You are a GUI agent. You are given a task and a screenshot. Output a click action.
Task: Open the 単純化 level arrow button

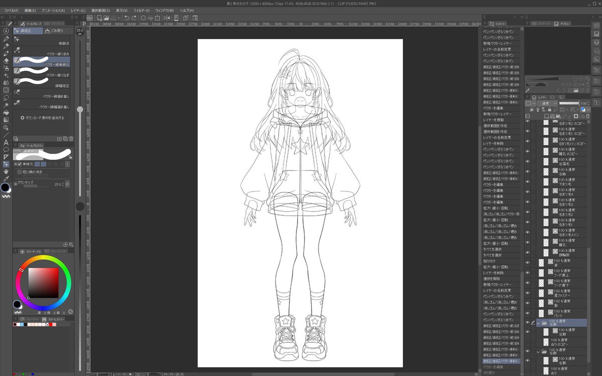coord(67,164)
